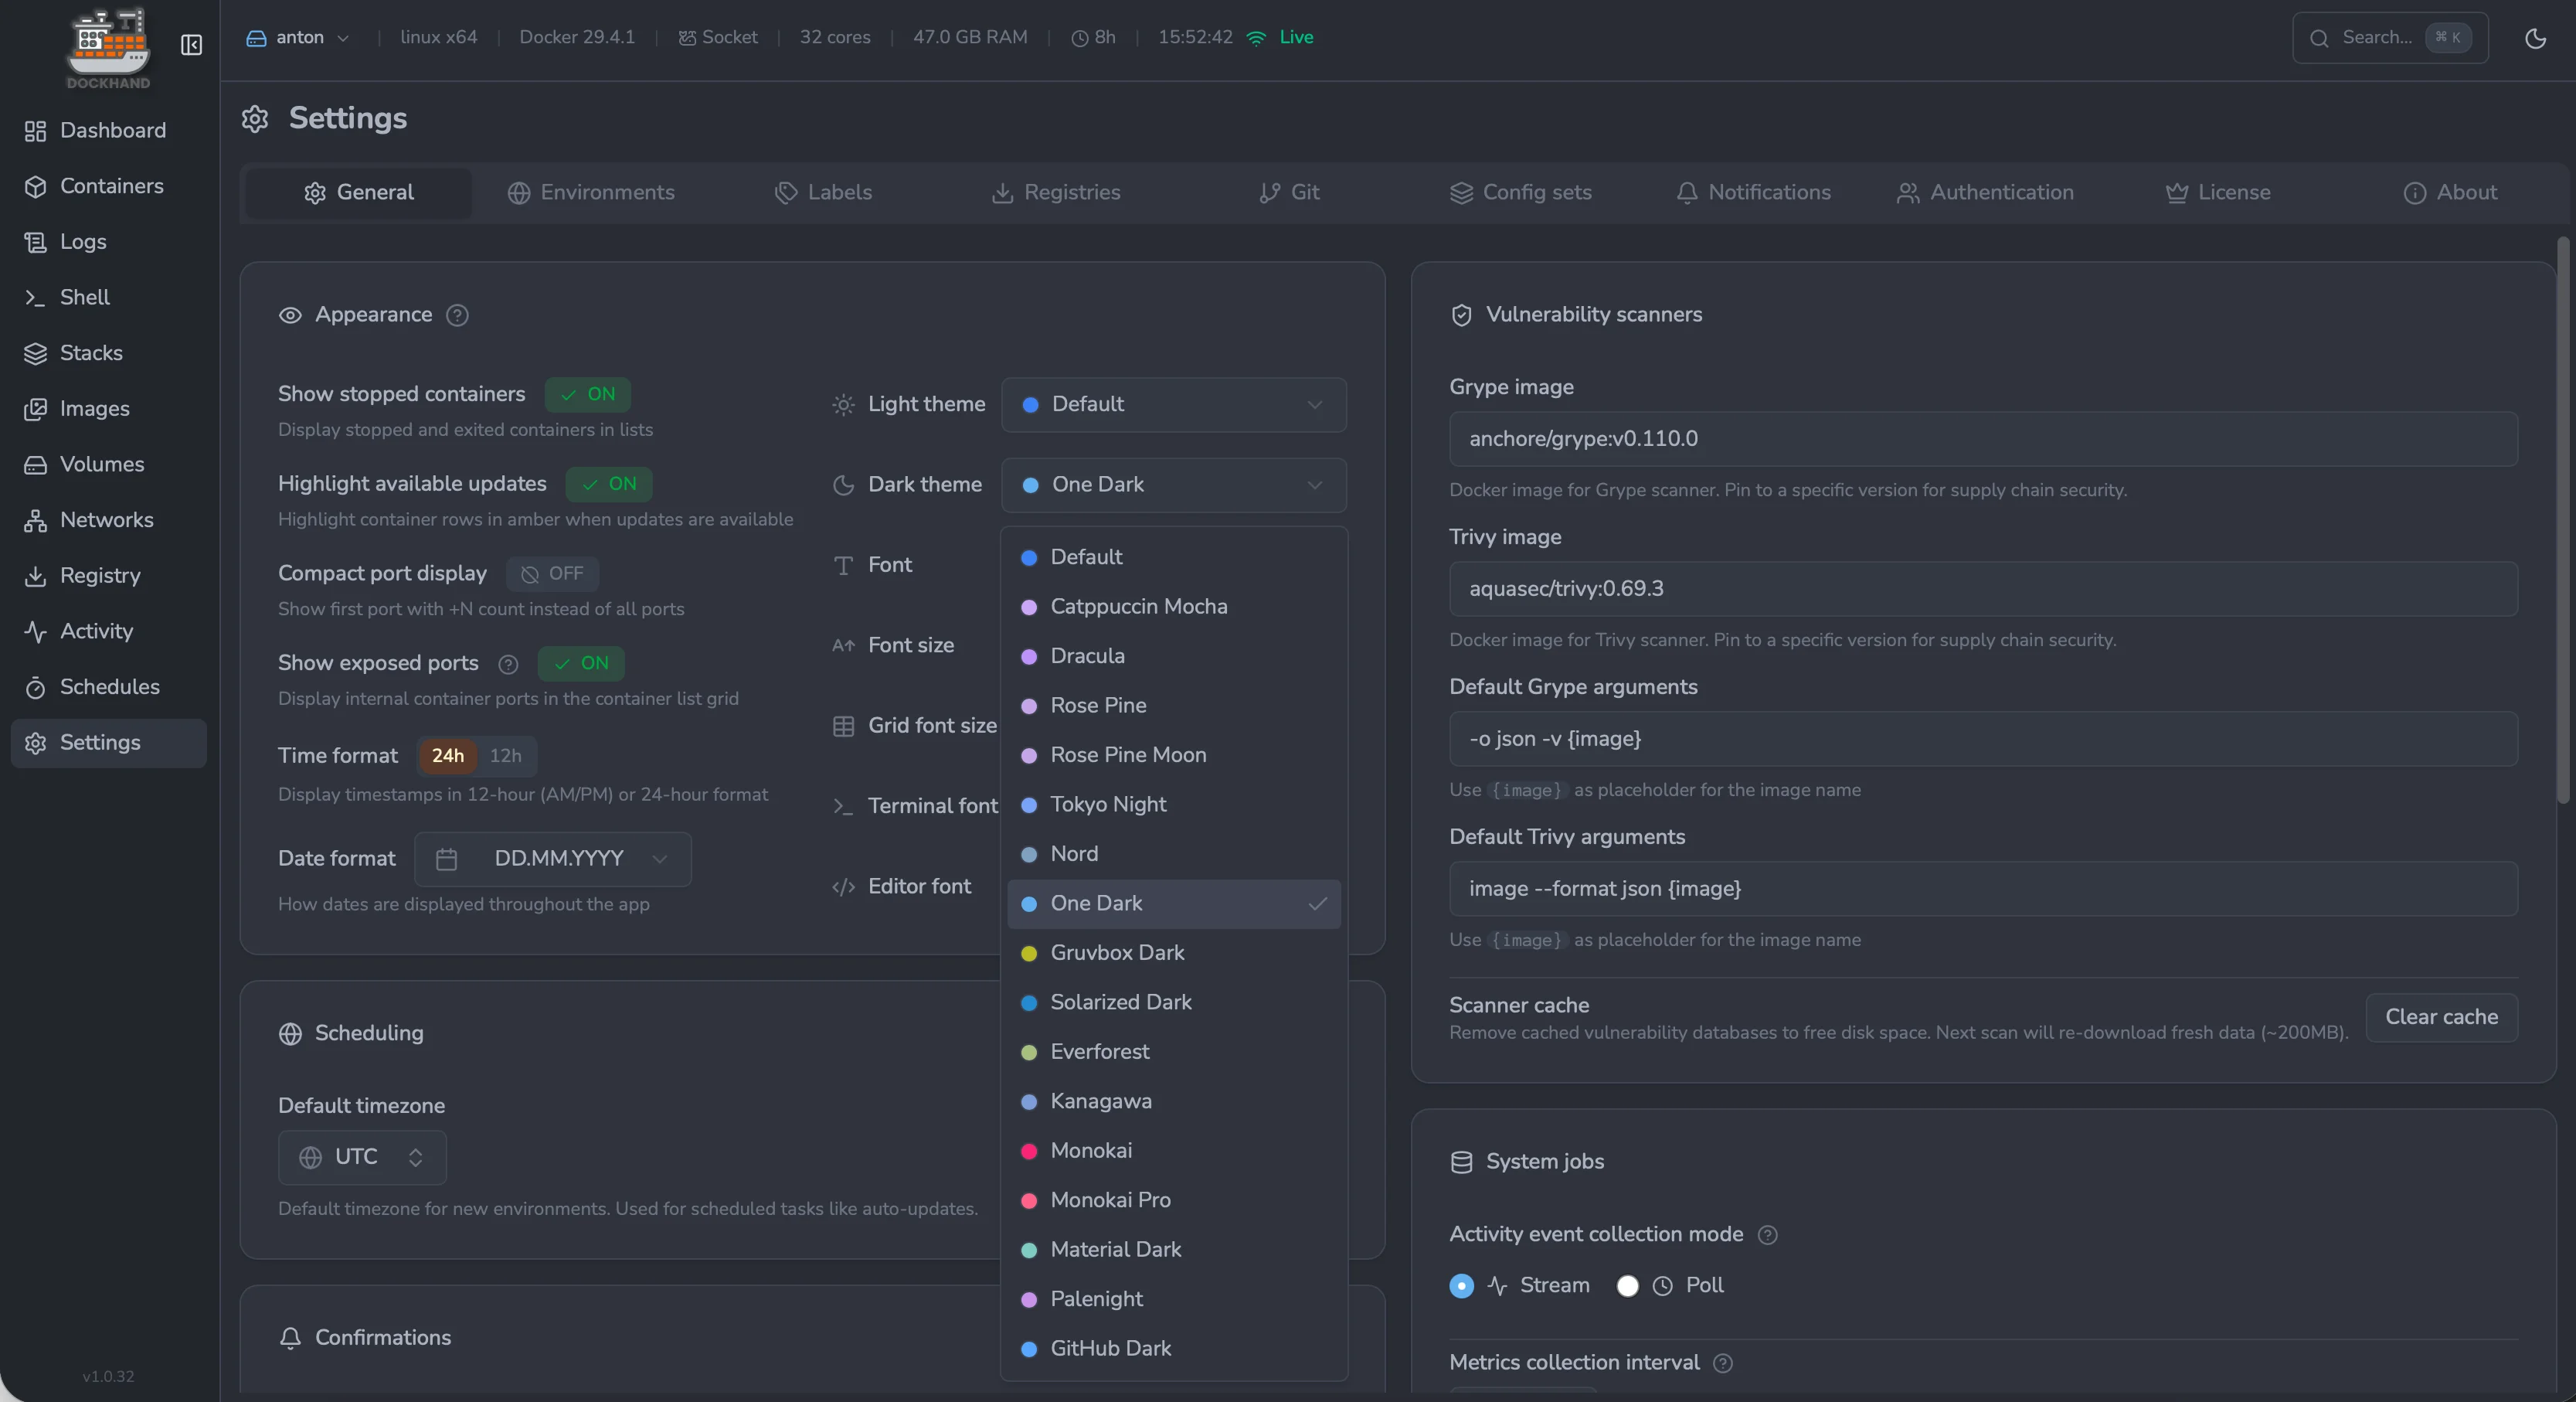This screenshot has width=2576, height=1402.
Task: Pick the Everforest green color swatch
Action: [1028, 1052]
